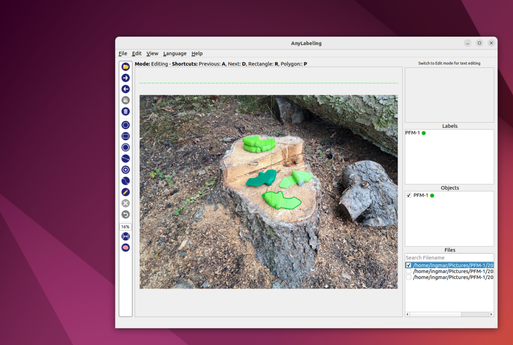Click the Open folder icon in toolbar
The height and width of the screenshot is (345, 513).
pyautogui.click(x=125, y=67)
